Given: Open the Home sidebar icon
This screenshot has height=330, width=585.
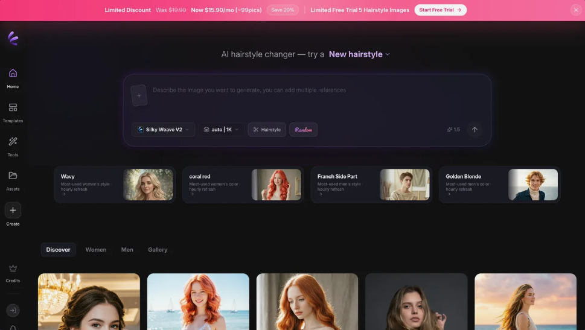Looking at the screenshot, I should pos(13,74).
